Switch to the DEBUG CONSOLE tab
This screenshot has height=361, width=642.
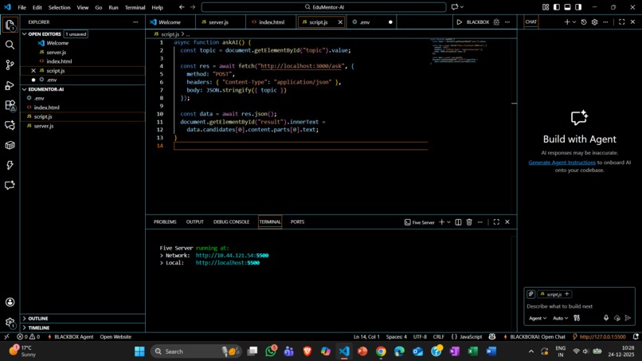(231, 222)
